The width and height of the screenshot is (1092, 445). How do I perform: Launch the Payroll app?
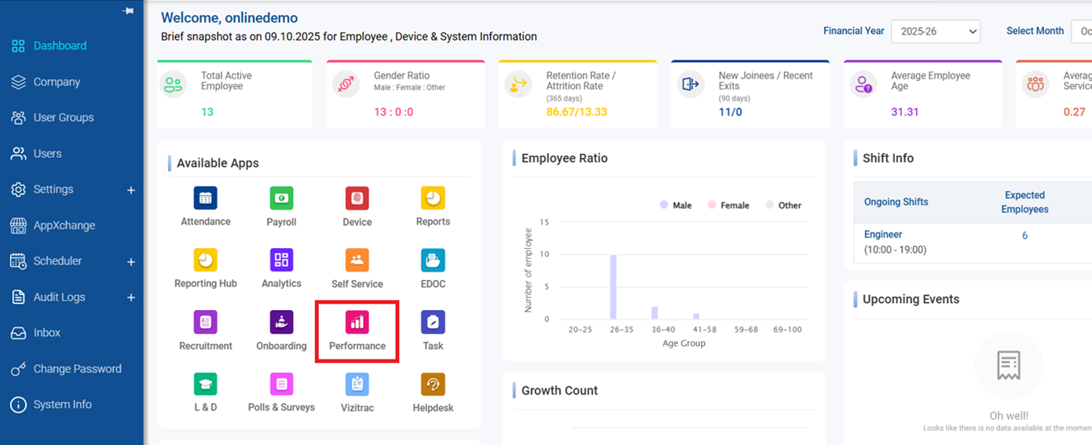(281, 198)
